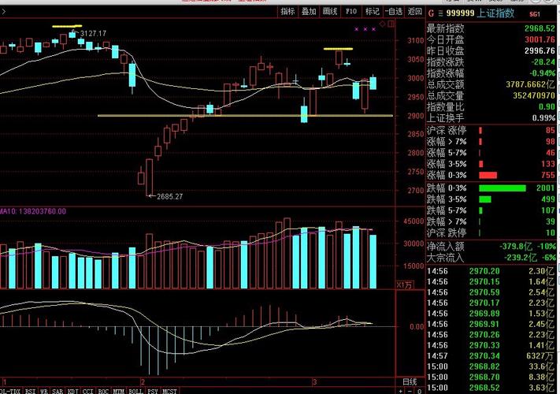Click the minus zoom-out icon below 日线
This screenshot has height=394, width=560.
click(410, 391)
